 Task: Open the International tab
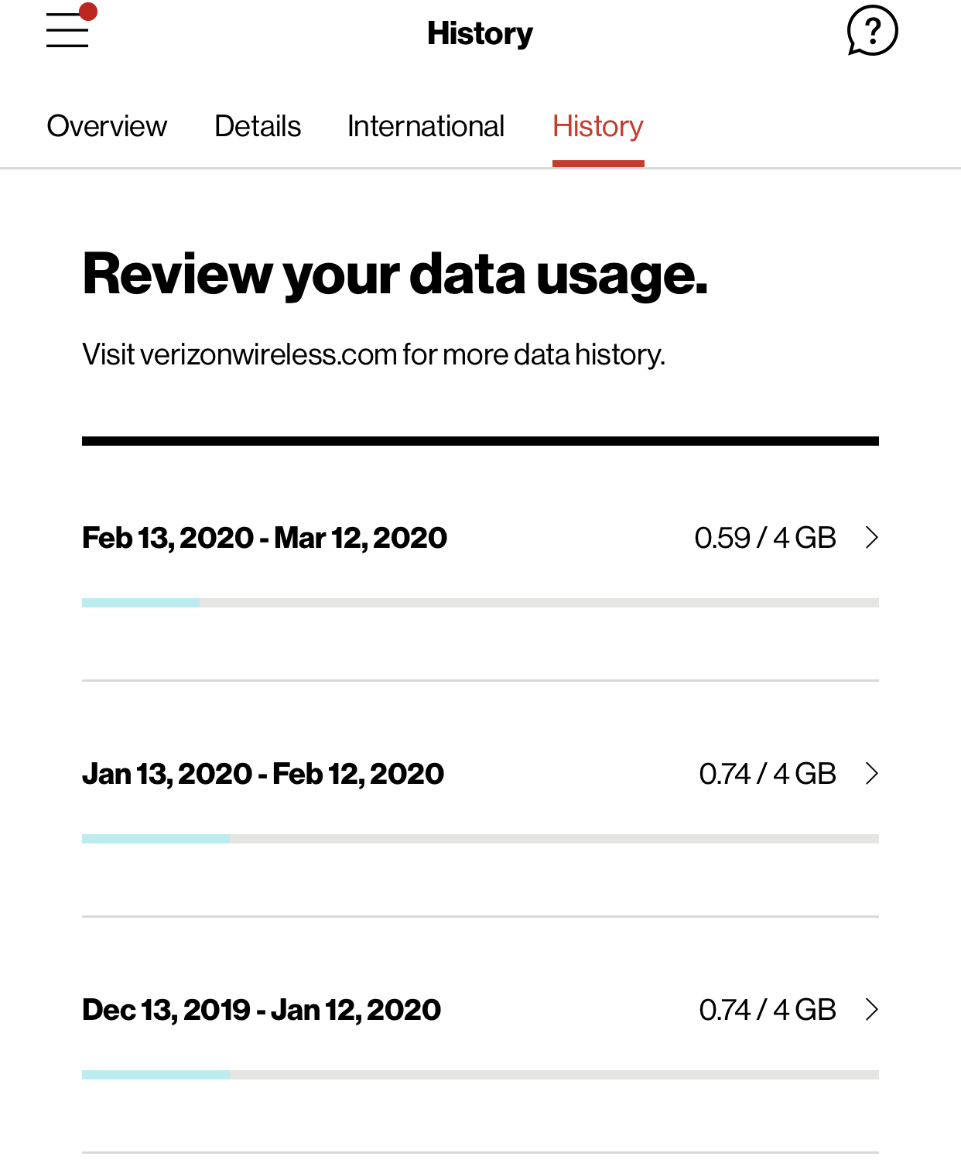(426, 126)
